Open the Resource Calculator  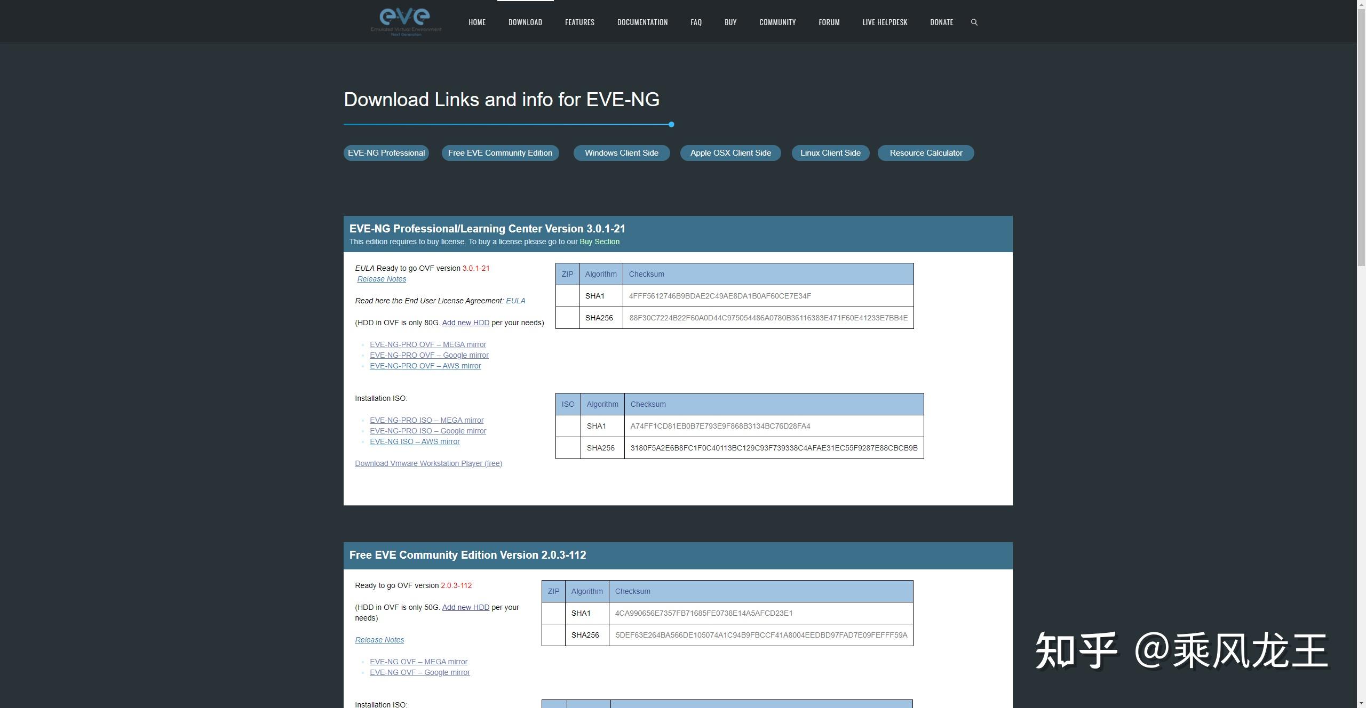point(925,153)
